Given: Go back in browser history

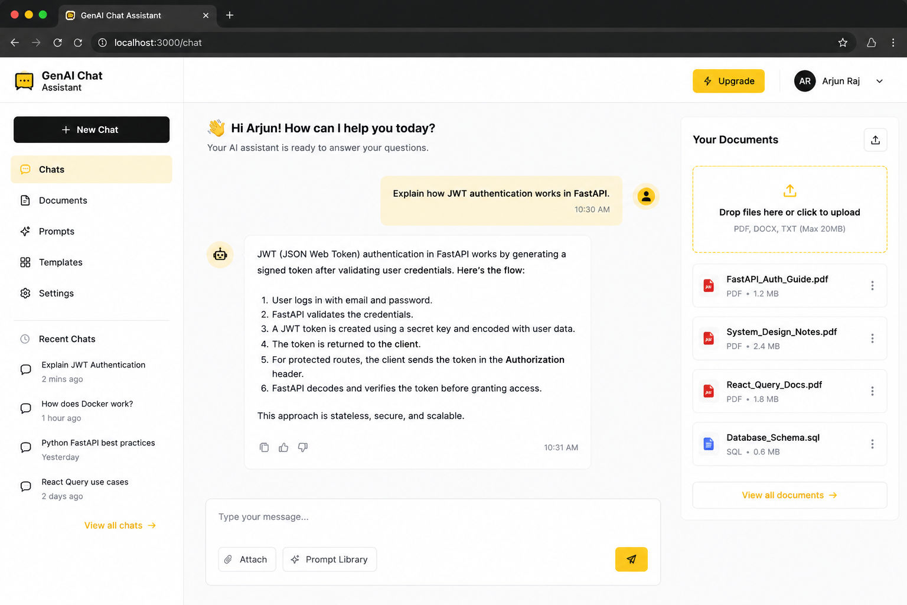Looking at the screenshot, I should click(x=15, y=43).
